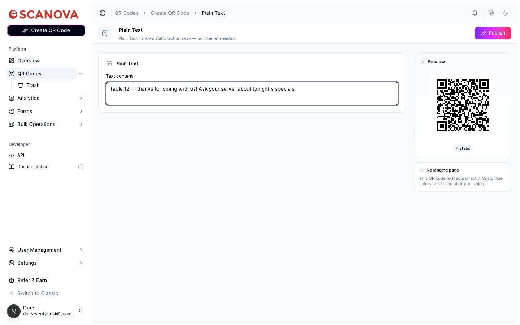Screen dimensions: 520x325
Task: Click the Publish button
Action: click(x=493, y=33)
